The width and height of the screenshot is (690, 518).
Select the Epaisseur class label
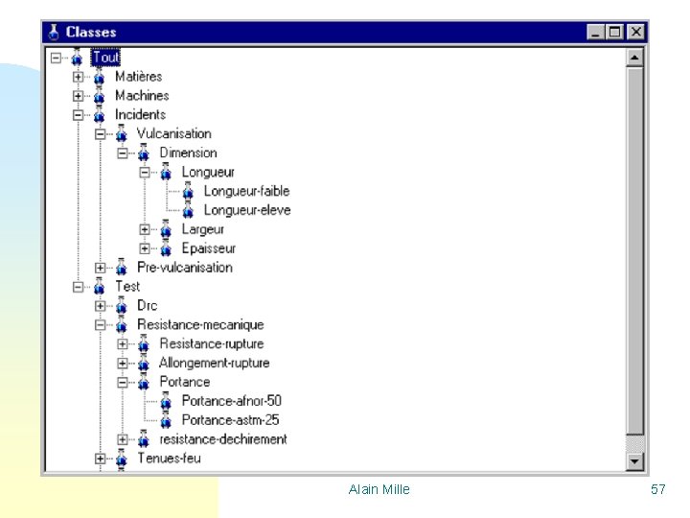209,248
